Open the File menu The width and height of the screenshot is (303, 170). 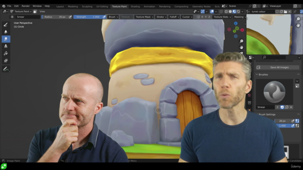[9, 6]
